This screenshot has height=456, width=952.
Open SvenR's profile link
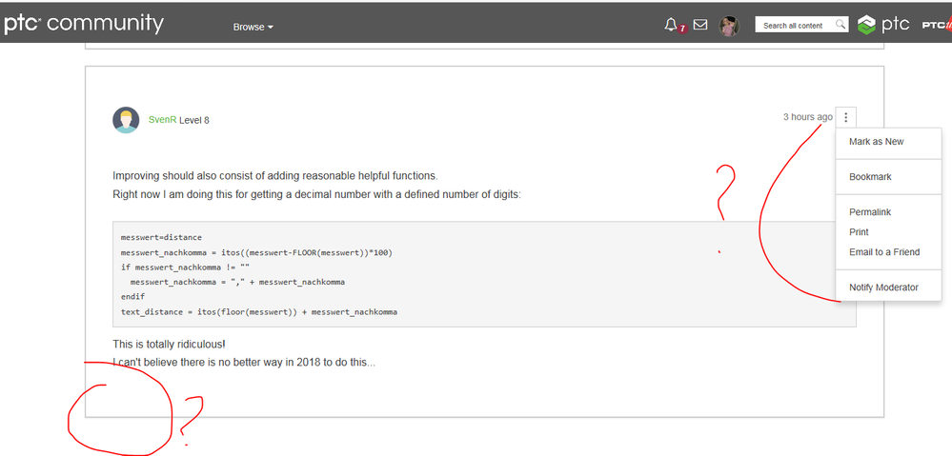click(162, 120)
